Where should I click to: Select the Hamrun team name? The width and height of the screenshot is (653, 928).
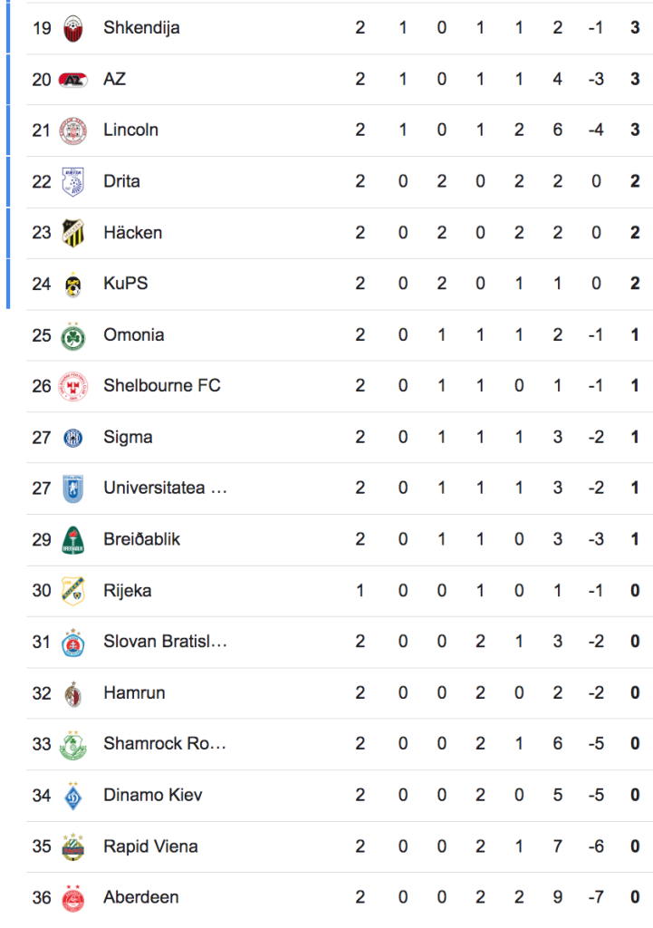point(134,693)
